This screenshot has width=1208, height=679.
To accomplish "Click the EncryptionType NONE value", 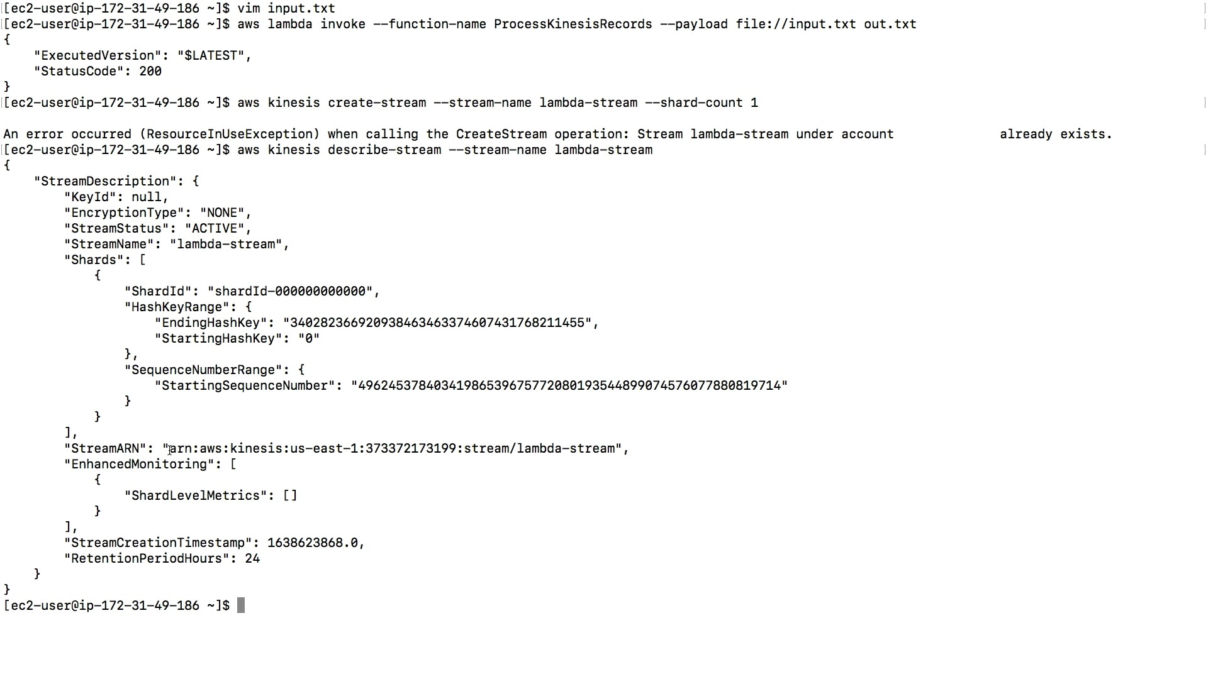I will [x=222, y=213].
